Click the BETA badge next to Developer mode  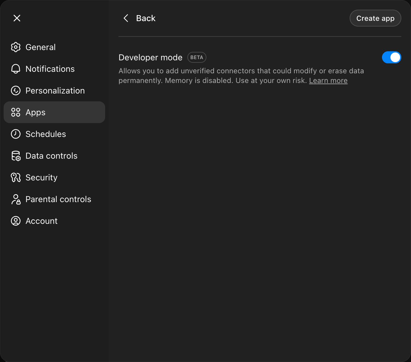(197, 57)
